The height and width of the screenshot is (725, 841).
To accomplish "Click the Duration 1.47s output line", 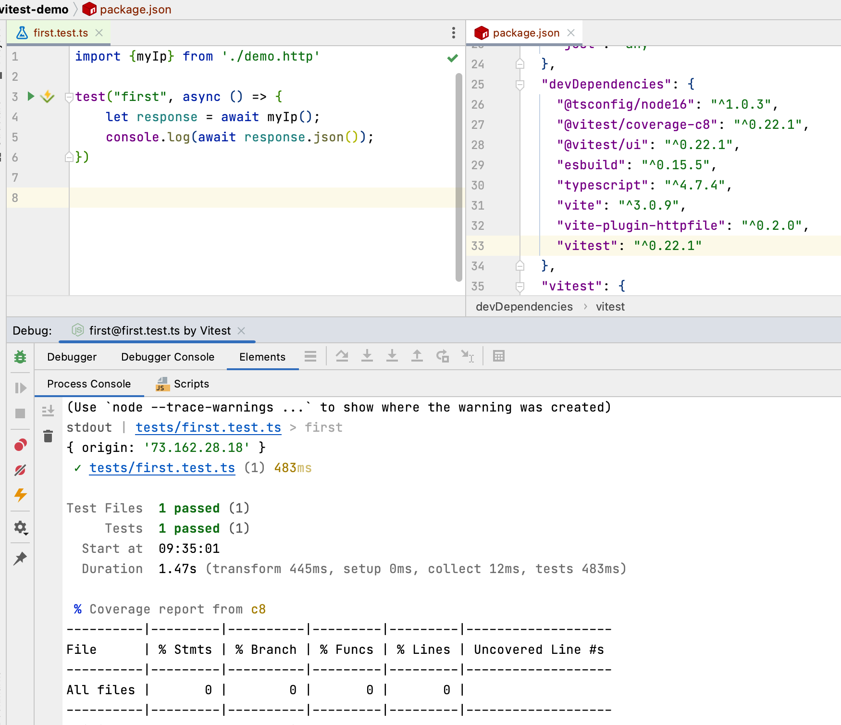I will point(354,569).
